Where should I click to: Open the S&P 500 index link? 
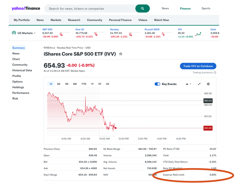[x=47, y=29]
